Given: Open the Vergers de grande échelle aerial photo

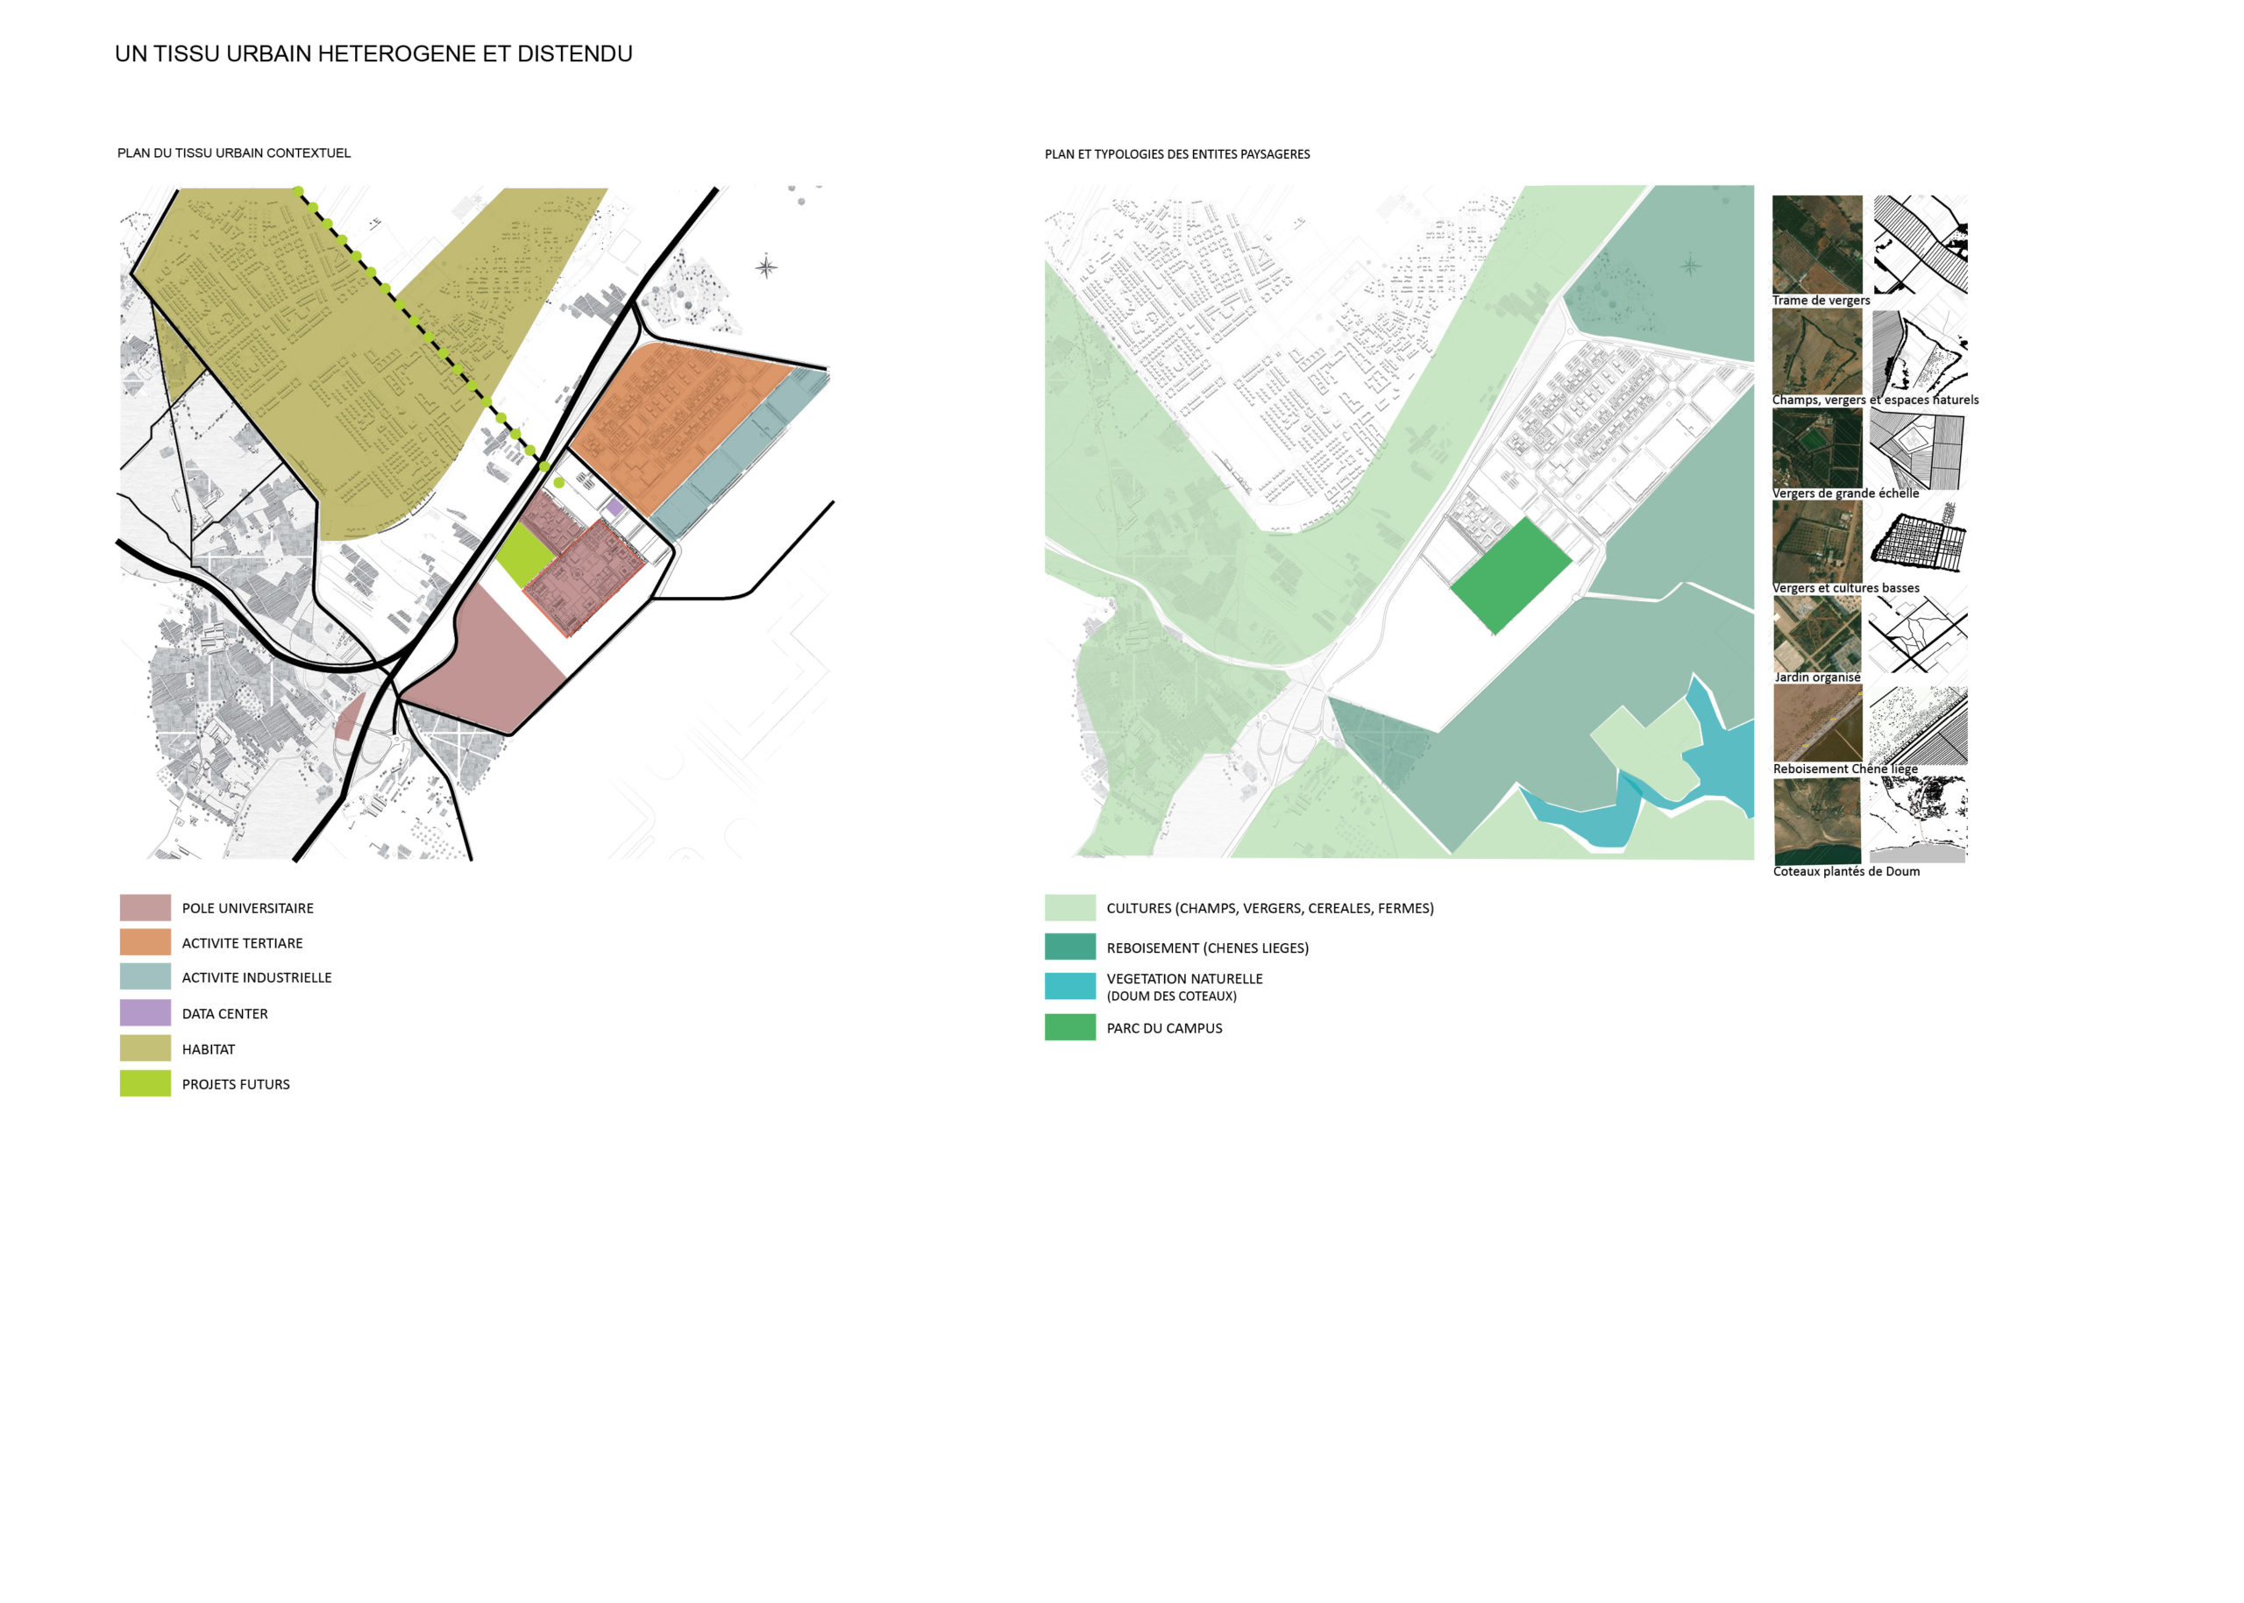Looking at the screenshot, I should click(x=1816, y=448).
